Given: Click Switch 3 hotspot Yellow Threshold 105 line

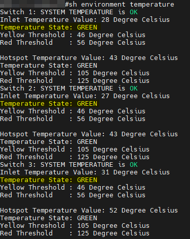Looking at the screenshot, I should pyautogui.click(x=74, y=226).
